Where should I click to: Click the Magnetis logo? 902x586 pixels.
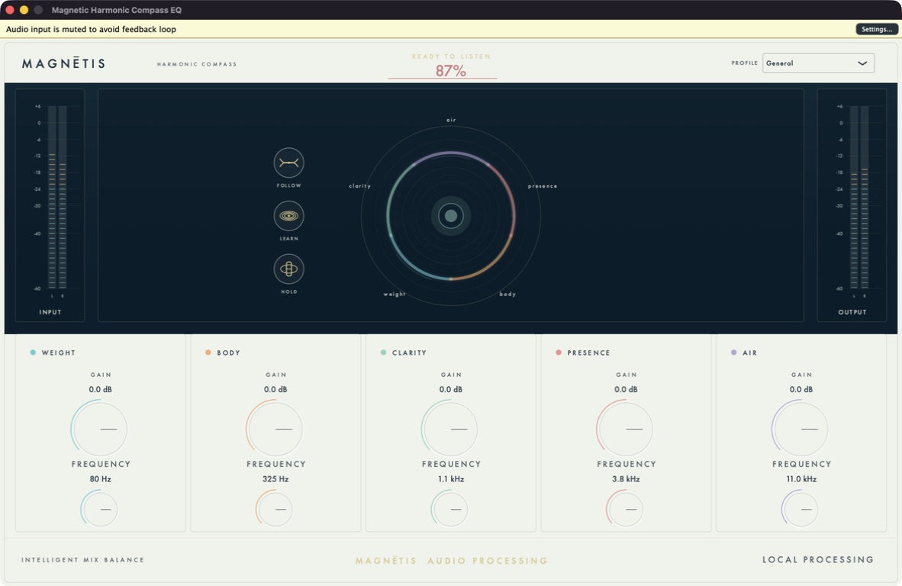pos(64,63)
